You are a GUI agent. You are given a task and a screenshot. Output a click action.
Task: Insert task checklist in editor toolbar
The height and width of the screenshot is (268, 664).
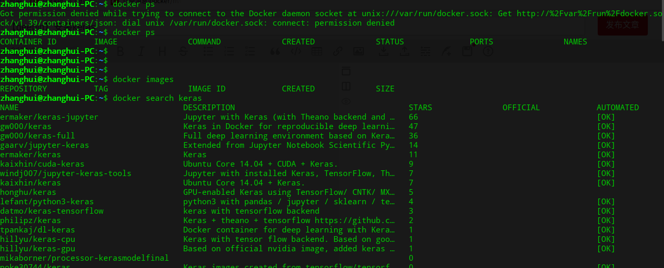[250, 51]
